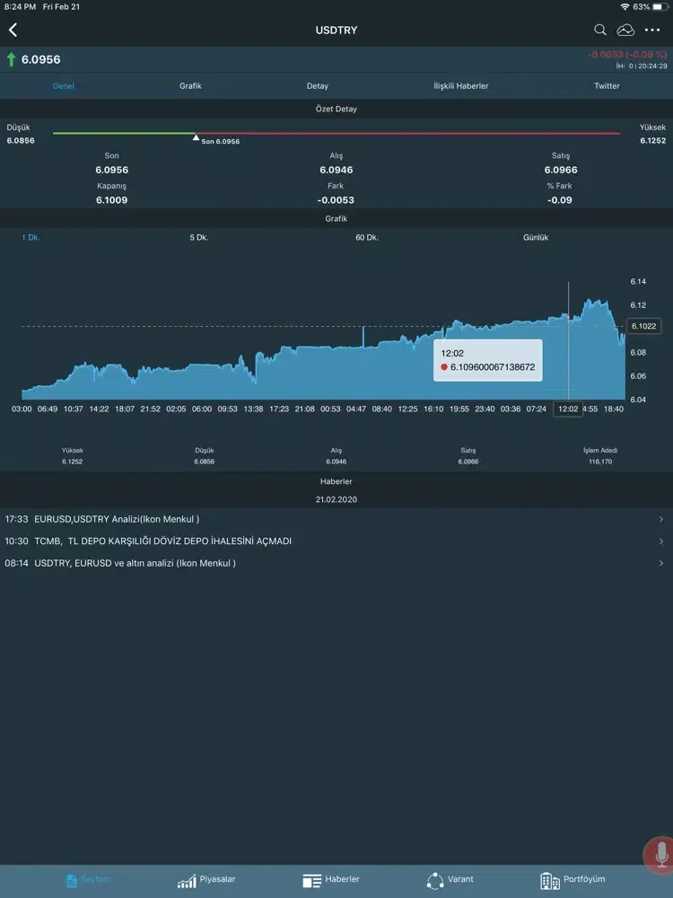Image resolution: width=673 pixels, height=898 pixels.
Task: Select the Günlük chart interval
Action: coord(536,237)
